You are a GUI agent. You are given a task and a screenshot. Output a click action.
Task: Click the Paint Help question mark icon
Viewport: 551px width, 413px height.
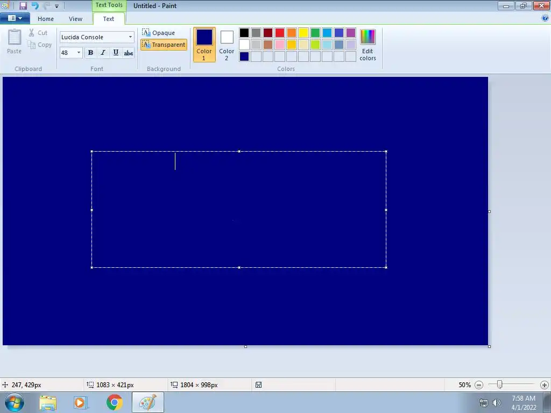[x=545, y=18]
